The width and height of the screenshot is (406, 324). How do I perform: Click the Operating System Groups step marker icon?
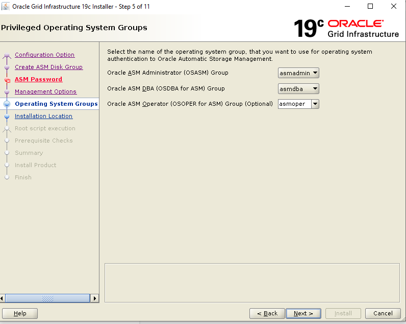[x=7, y=104]
